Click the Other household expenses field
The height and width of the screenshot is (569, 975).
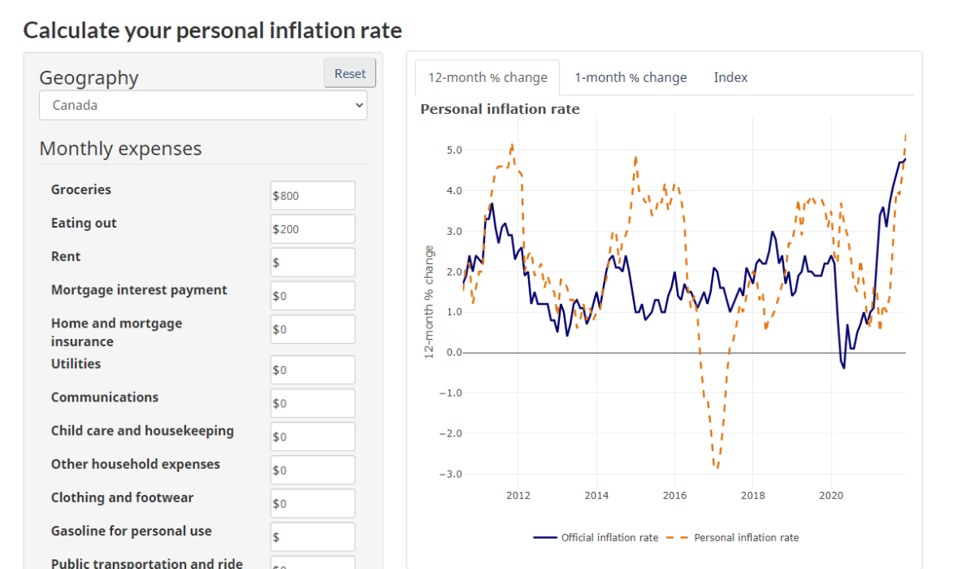(x=312, y=469)
